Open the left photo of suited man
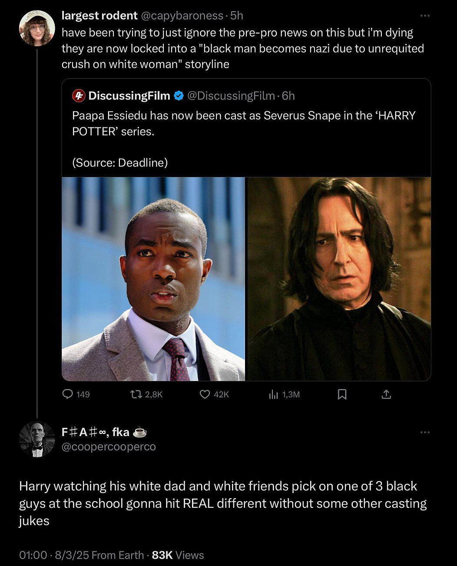Image resolution: width=457 pixels, height=566 pixels. (x=153, y=279)
